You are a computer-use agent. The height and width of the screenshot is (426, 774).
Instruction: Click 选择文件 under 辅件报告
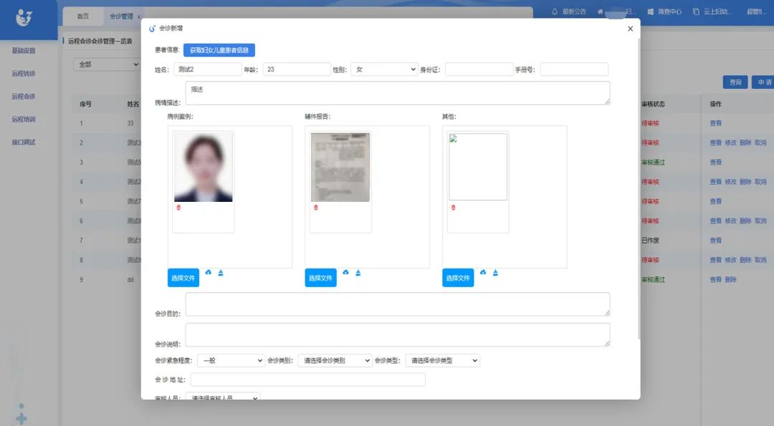(320, 278)
